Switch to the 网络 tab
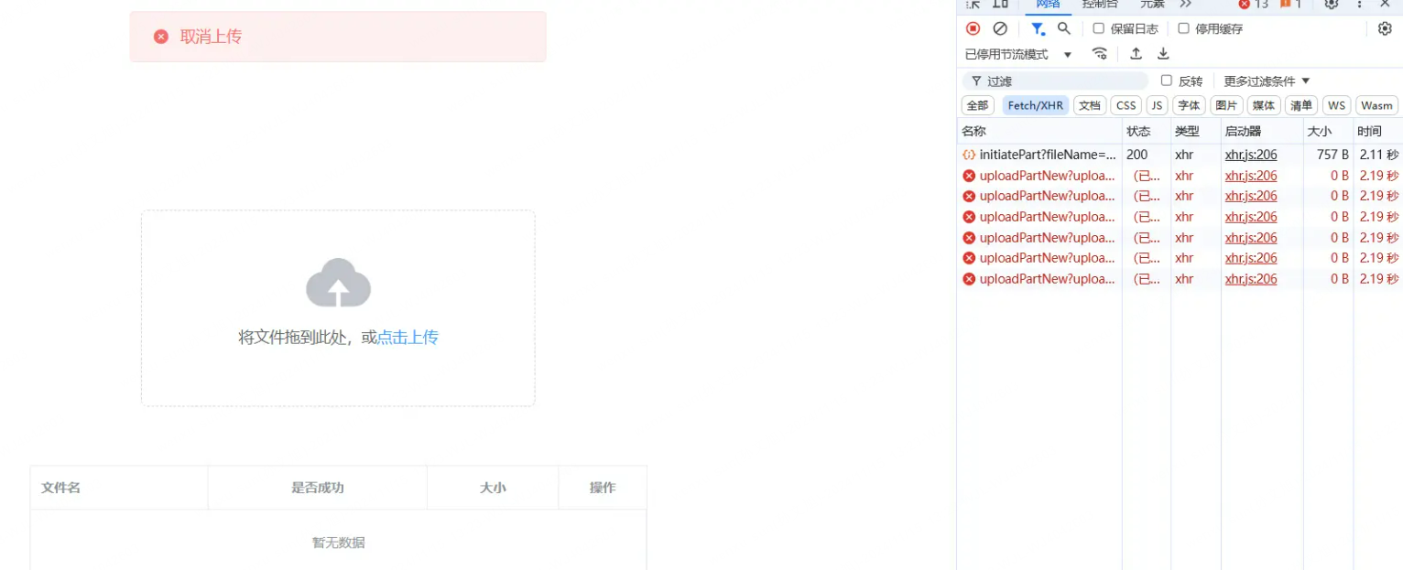This screenshot has height=570, width=1403. point(1048,4)
